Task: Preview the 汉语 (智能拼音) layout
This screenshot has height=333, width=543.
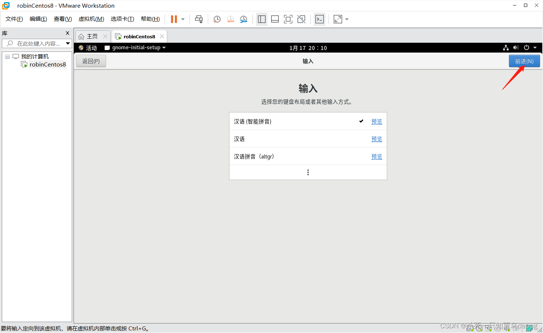Action: [x=377, y=122]
